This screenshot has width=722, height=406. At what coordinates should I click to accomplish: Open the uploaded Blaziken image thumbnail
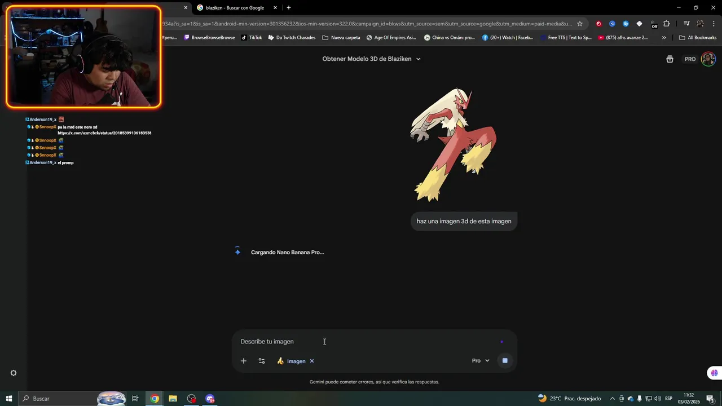(x=453, y=145)
